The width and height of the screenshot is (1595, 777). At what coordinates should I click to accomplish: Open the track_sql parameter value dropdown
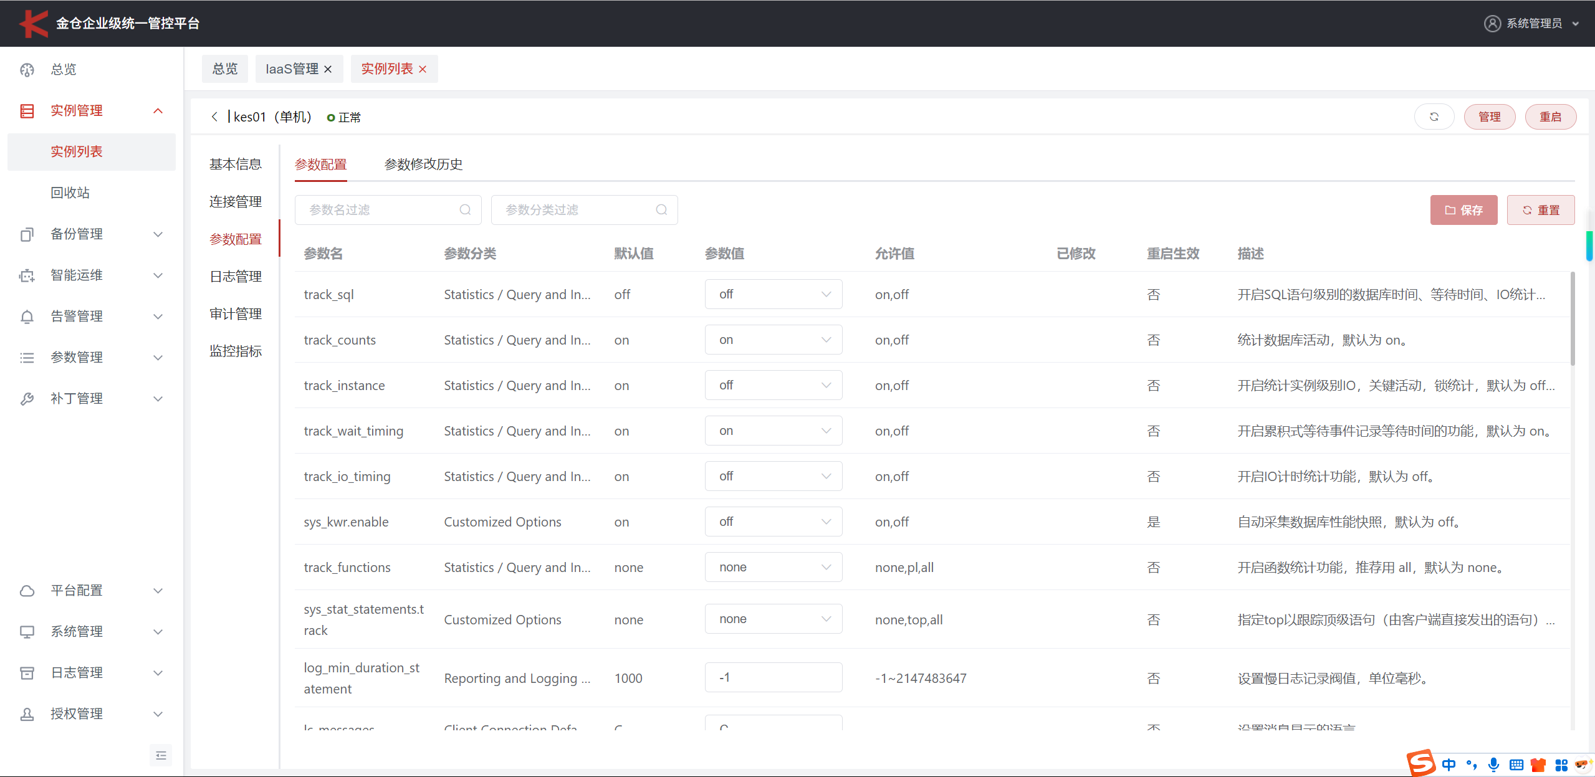[773, 294]
